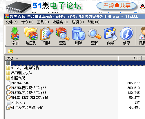145x119 pixels.
Task: Click the PB375A模块规格书.pdf file icon
Action: (x=8, y=88)
